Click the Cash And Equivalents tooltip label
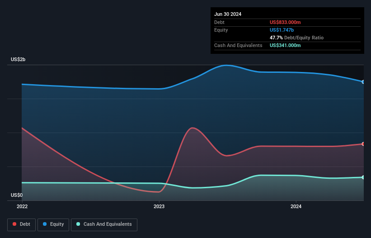This screenshot has height=238, width=371. [x=238, y=45]
